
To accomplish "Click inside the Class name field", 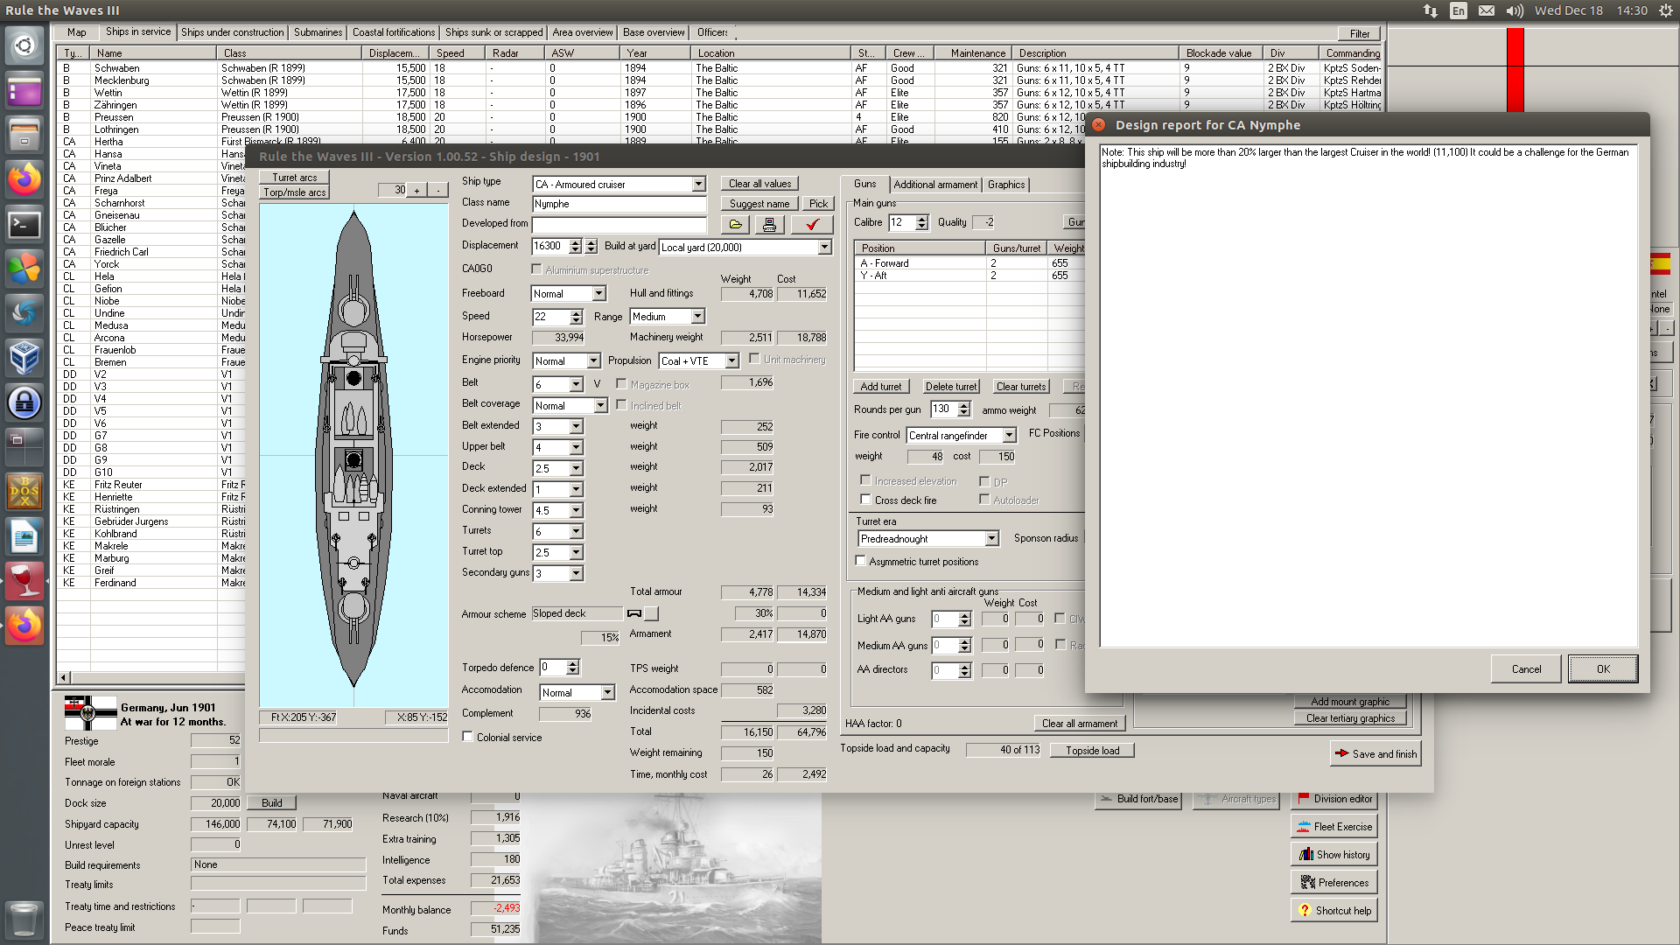I will pyautogui.click(x=619, y=204).
